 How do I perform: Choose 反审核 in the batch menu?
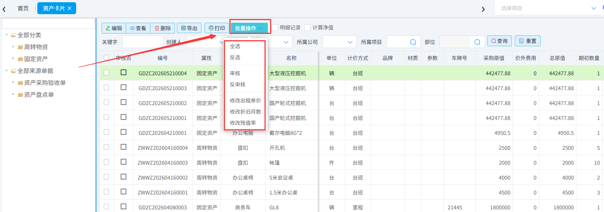coord(238,85)
